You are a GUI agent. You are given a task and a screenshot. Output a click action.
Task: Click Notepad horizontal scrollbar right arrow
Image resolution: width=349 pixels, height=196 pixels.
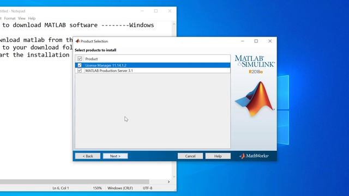click(x=169, y=182)
